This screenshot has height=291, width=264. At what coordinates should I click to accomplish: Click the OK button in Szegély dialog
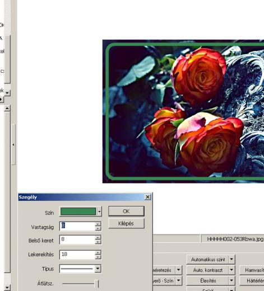pyautogui.click(x=126, y=211)
